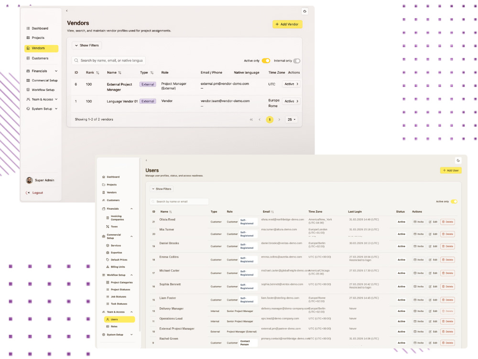Image resolution: width=478 pixels, height=359 pixels.
Task: Collapse Team & Access section in Users window
Action: (x=131, y=312)
